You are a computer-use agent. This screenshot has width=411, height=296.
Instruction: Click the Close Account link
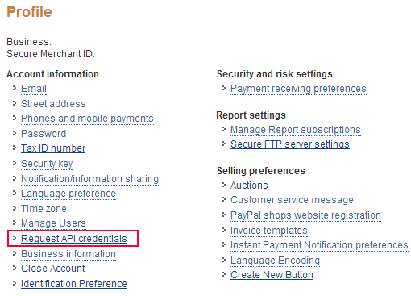coord(53,269)
